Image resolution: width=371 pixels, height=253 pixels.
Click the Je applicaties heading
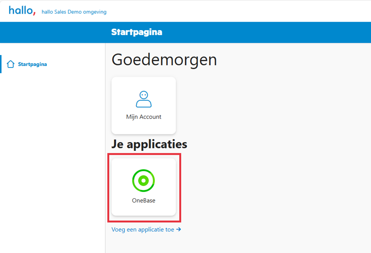pyautogui.click(x=149, y=144)
